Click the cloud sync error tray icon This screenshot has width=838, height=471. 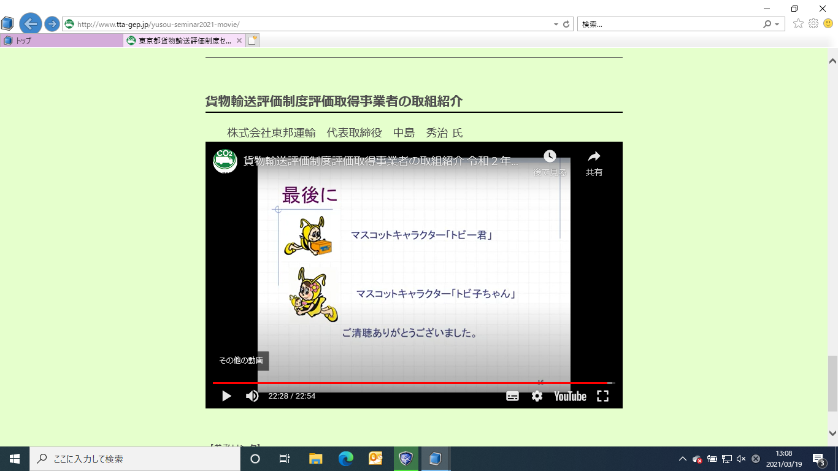[697, 459]
